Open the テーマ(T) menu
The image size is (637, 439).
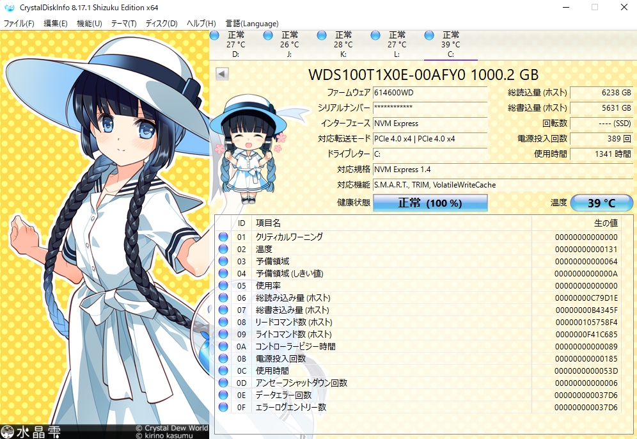123,24
